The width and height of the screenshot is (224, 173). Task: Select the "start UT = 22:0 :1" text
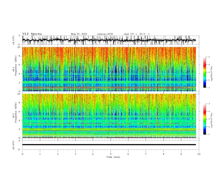(137, 34)
